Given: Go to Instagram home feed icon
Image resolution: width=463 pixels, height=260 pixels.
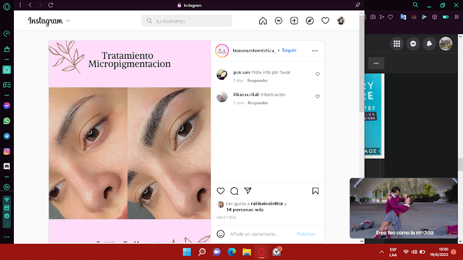Looking at the screenshot, I should 263,21.
